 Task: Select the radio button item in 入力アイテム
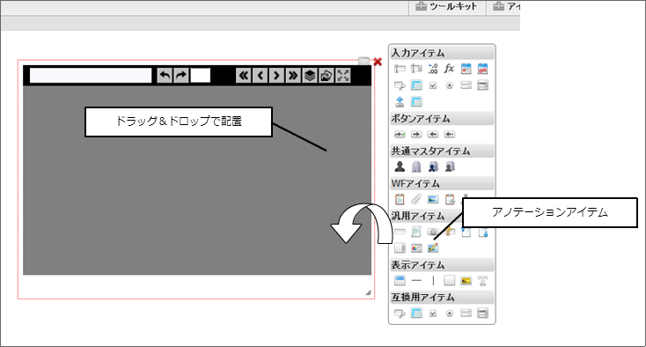point(450,85)
